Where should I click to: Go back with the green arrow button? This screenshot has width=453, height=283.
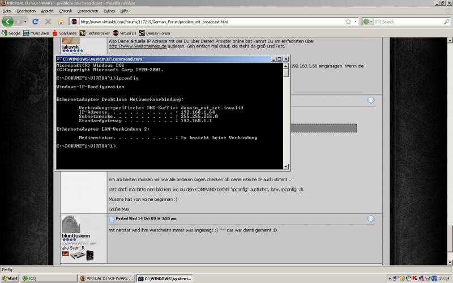pos(8,22)
